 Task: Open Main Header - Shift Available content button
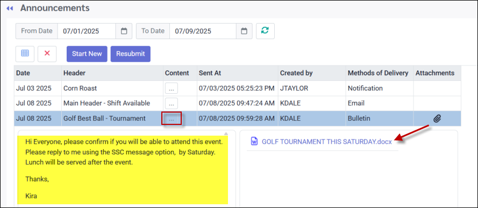[x=172, y=103]
